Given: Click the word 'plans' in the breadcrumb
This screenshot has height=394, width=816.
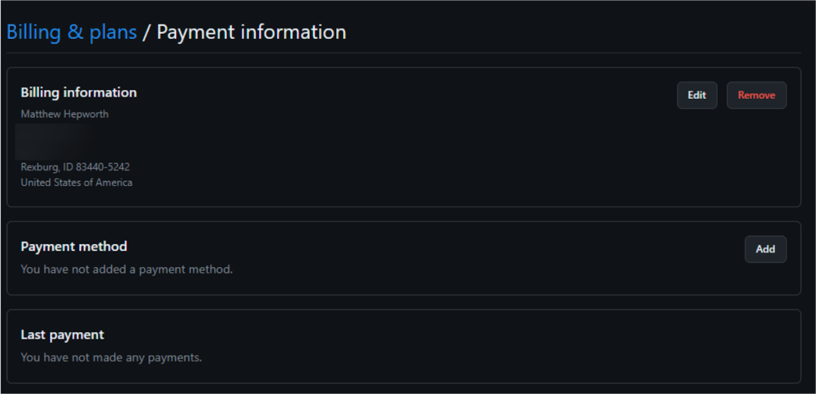Looking at the screenshot, I should pos(113,32).
